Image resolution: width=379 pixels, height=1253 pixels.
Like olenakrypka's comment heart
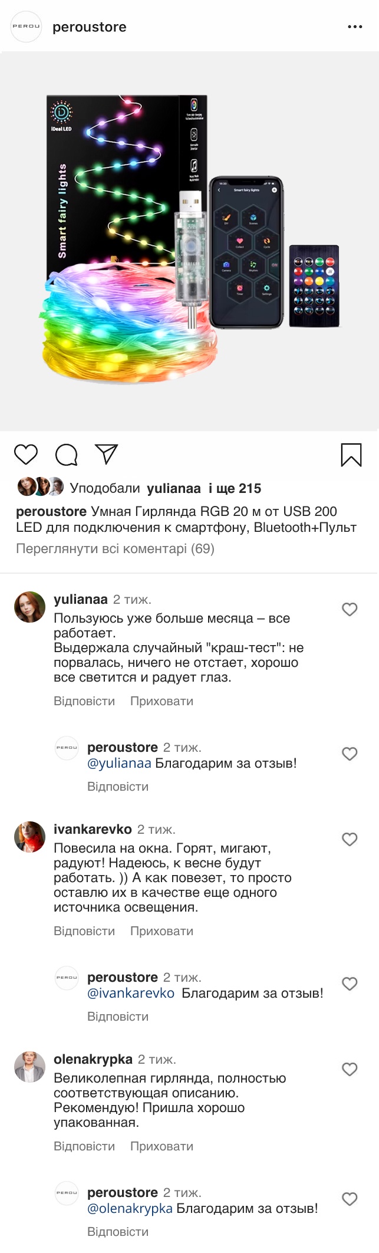coord(350,1069)
